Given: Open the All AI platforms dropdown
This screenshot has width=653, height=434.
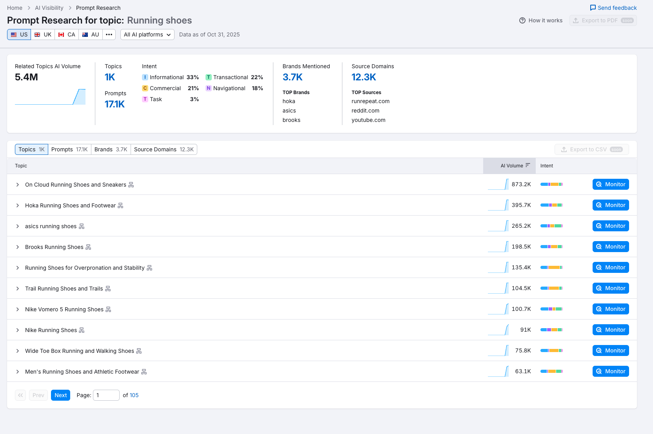Looking at the screenshot, I should (x=147, y=35).
